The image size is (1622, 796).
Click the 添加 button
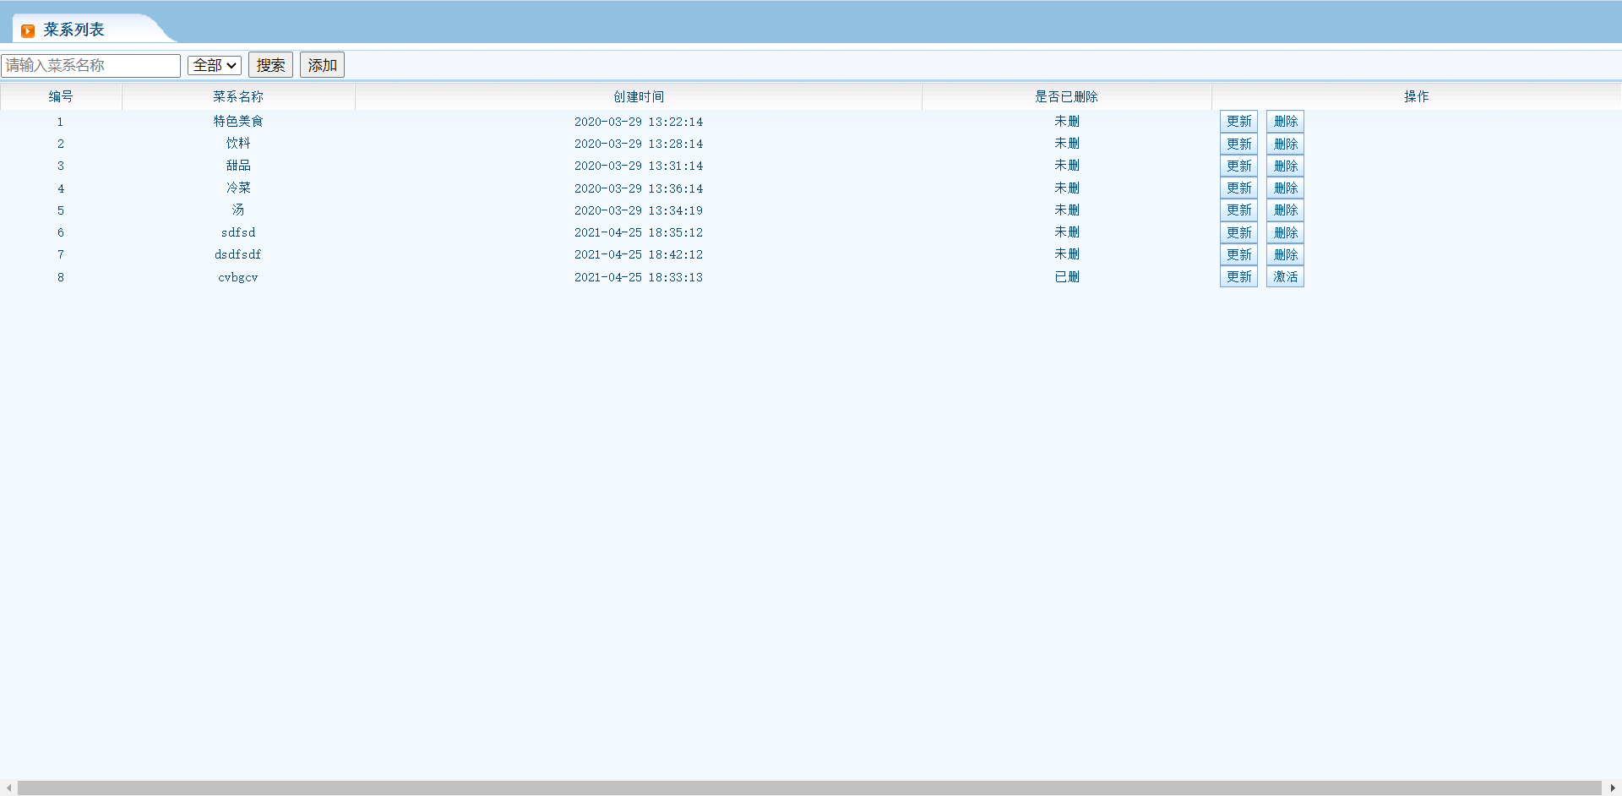[322, 65]
